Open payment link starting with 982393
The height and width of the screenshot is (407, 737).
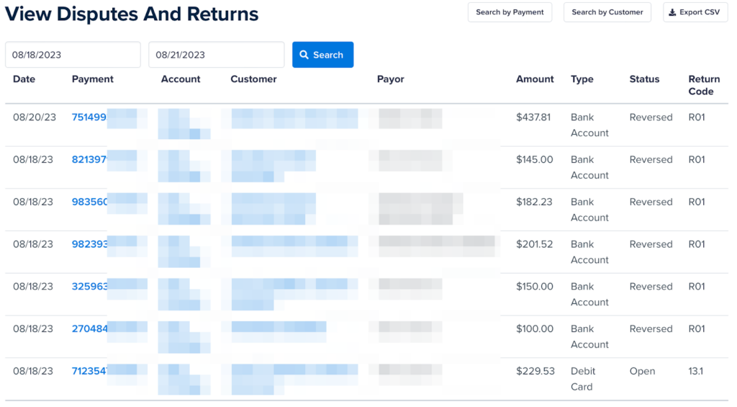tap(89, 244)
